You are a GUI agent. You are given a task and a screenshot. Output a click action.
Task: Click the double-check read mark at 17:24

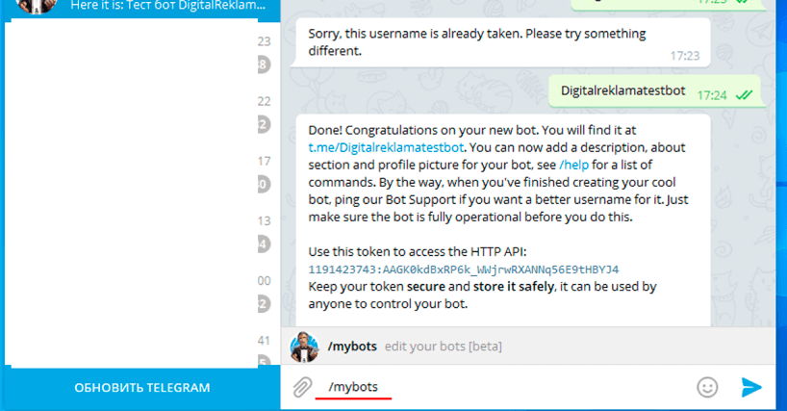744,95
